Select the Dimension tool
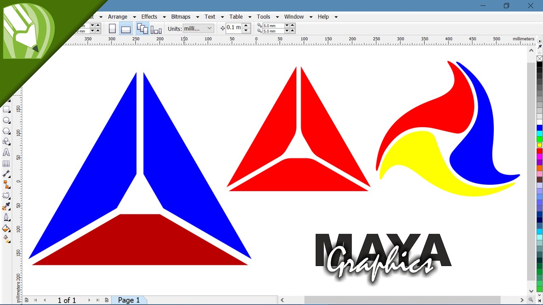 click(6, 174)
